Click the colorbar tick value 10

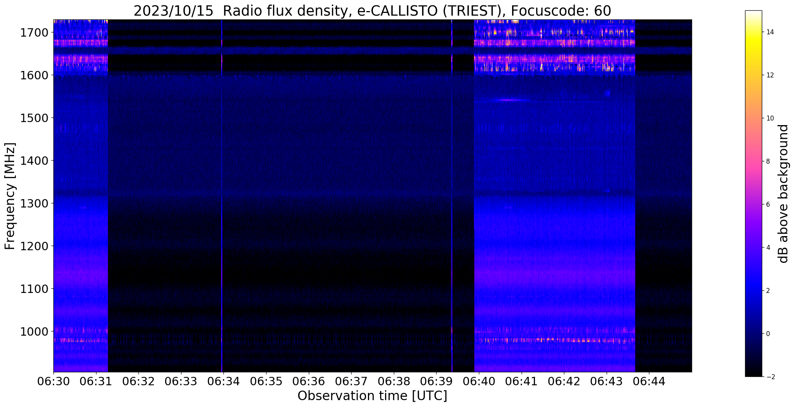click(770, 118)
